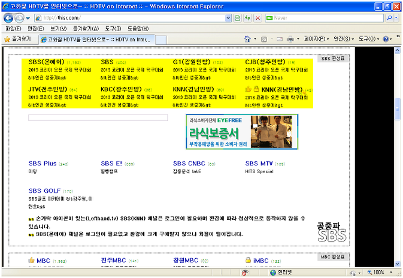403x278 pixels.
Task: Open the 파일(F) menu
Action: coord(13,29)
